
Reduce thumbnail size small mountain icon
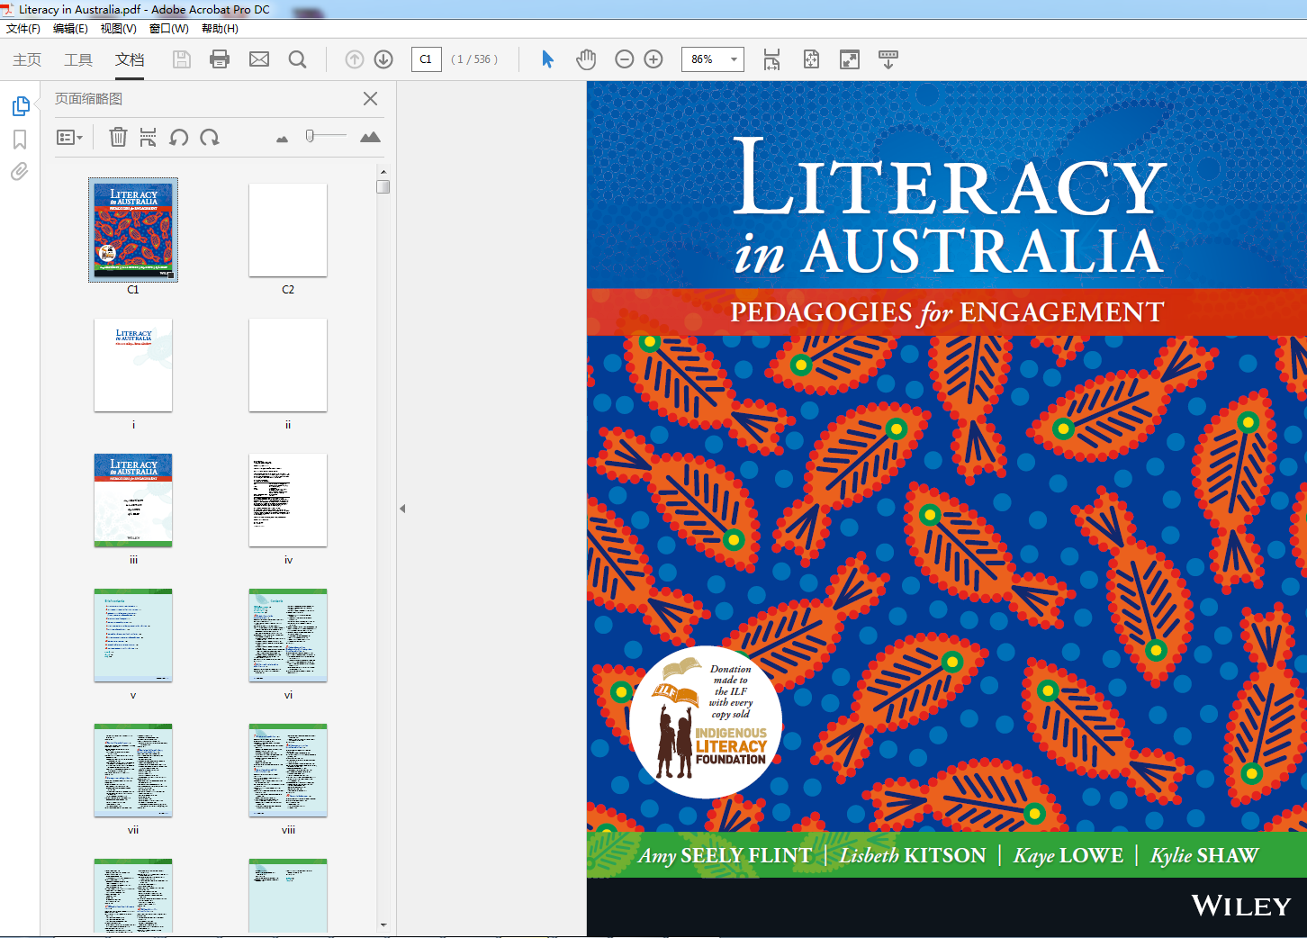pyautogui.click(x=282, y=139)
